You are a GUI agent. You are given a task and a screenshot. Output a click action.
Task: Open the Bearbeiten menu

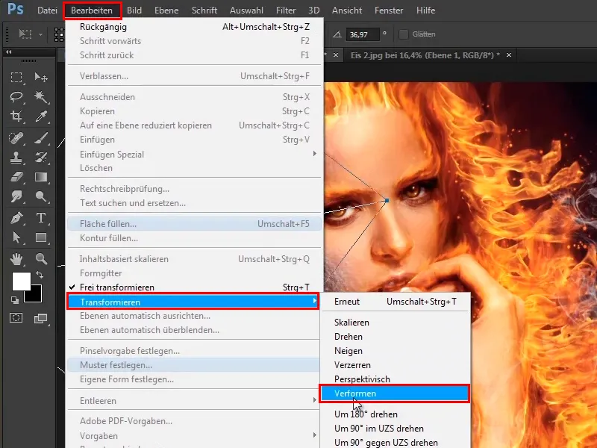(92, 10)
